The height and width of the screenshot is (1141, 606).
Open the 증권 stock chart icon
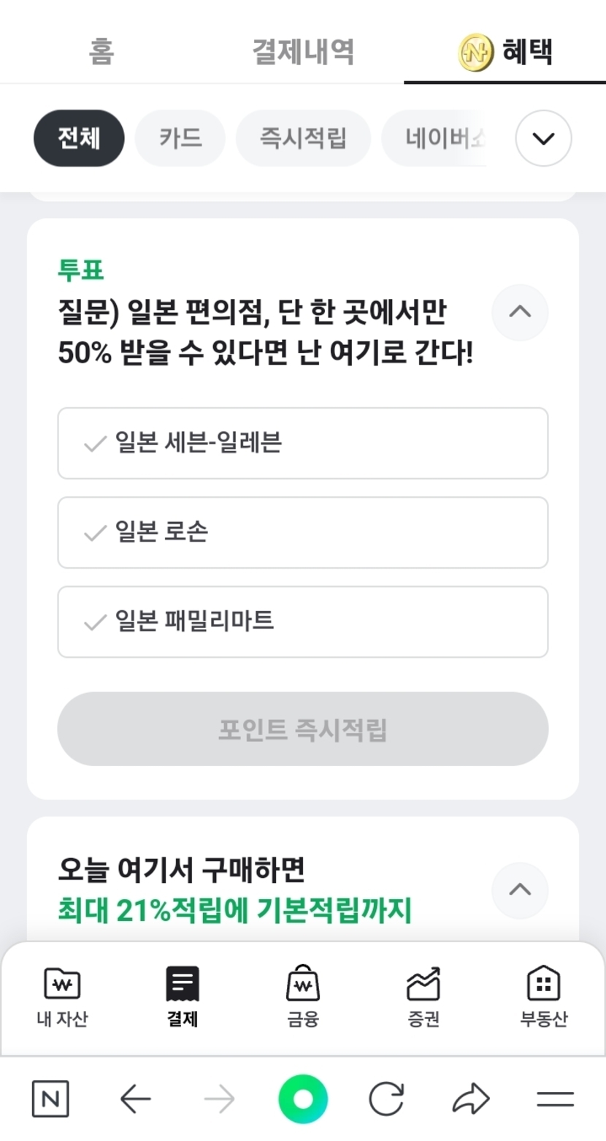click(423, 984)
